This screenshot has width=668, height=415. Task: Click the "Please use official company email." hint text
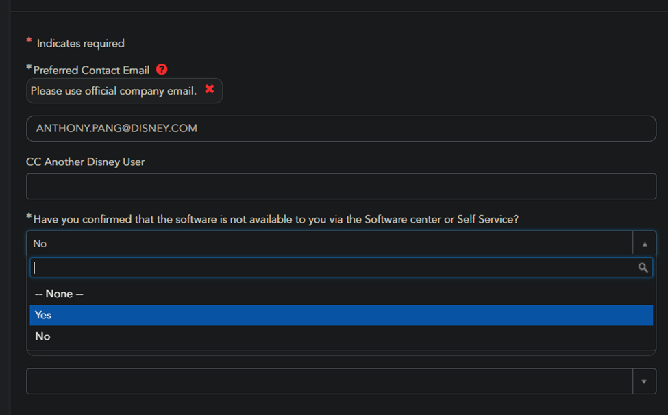pos(114,90)
